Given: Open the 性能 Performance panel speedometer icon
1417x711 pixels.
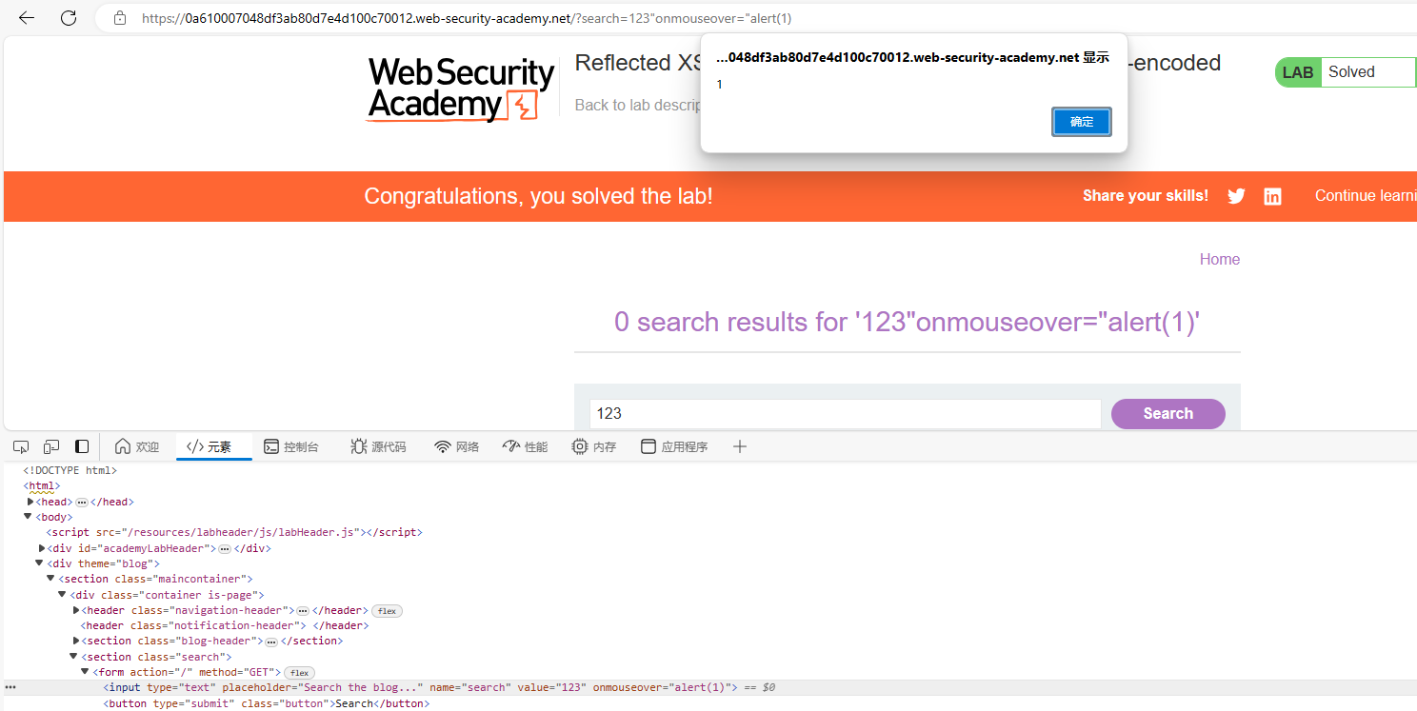Looking at the screenshot, I should point(510,445).
